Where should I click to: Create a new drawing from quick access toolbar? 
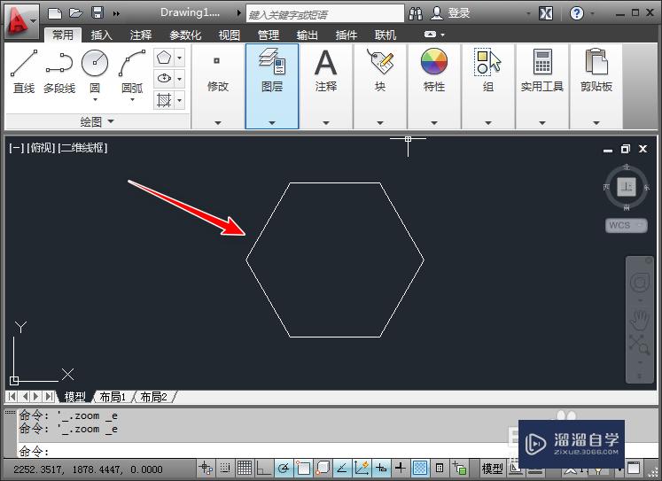pyautogui.click(x=54, y=13)
